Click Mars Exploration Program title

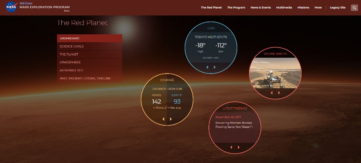tap(44, 7)
